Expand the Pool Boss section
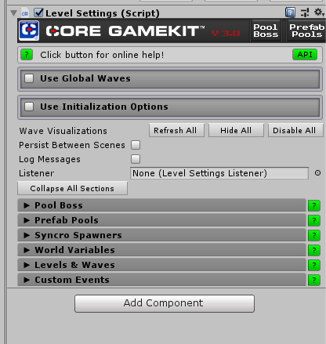 click(161, 205)
